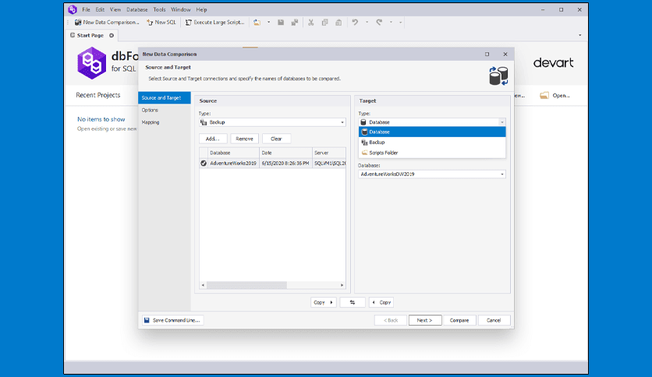Select the Start Page tab
Screen dimensions: 652x377
click(x=90, y=35)
